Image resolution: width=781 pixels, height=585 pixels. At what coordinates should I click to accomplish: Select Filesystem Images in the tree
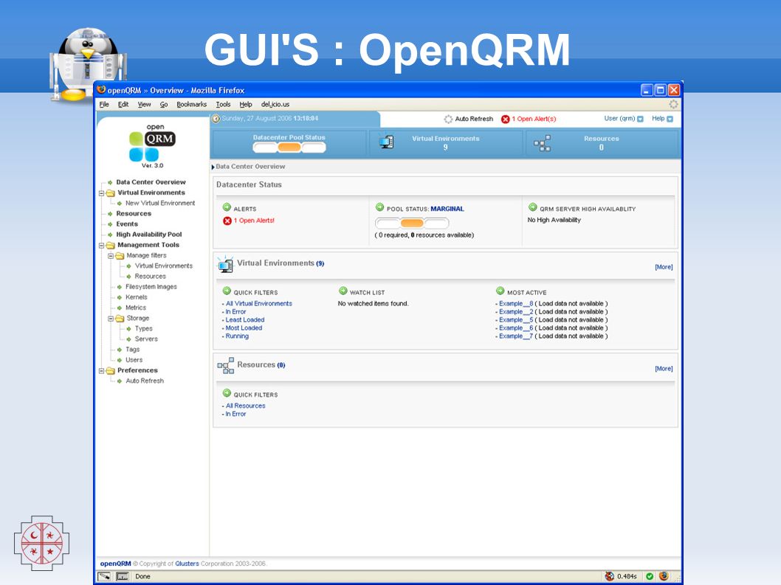(151, 287)
